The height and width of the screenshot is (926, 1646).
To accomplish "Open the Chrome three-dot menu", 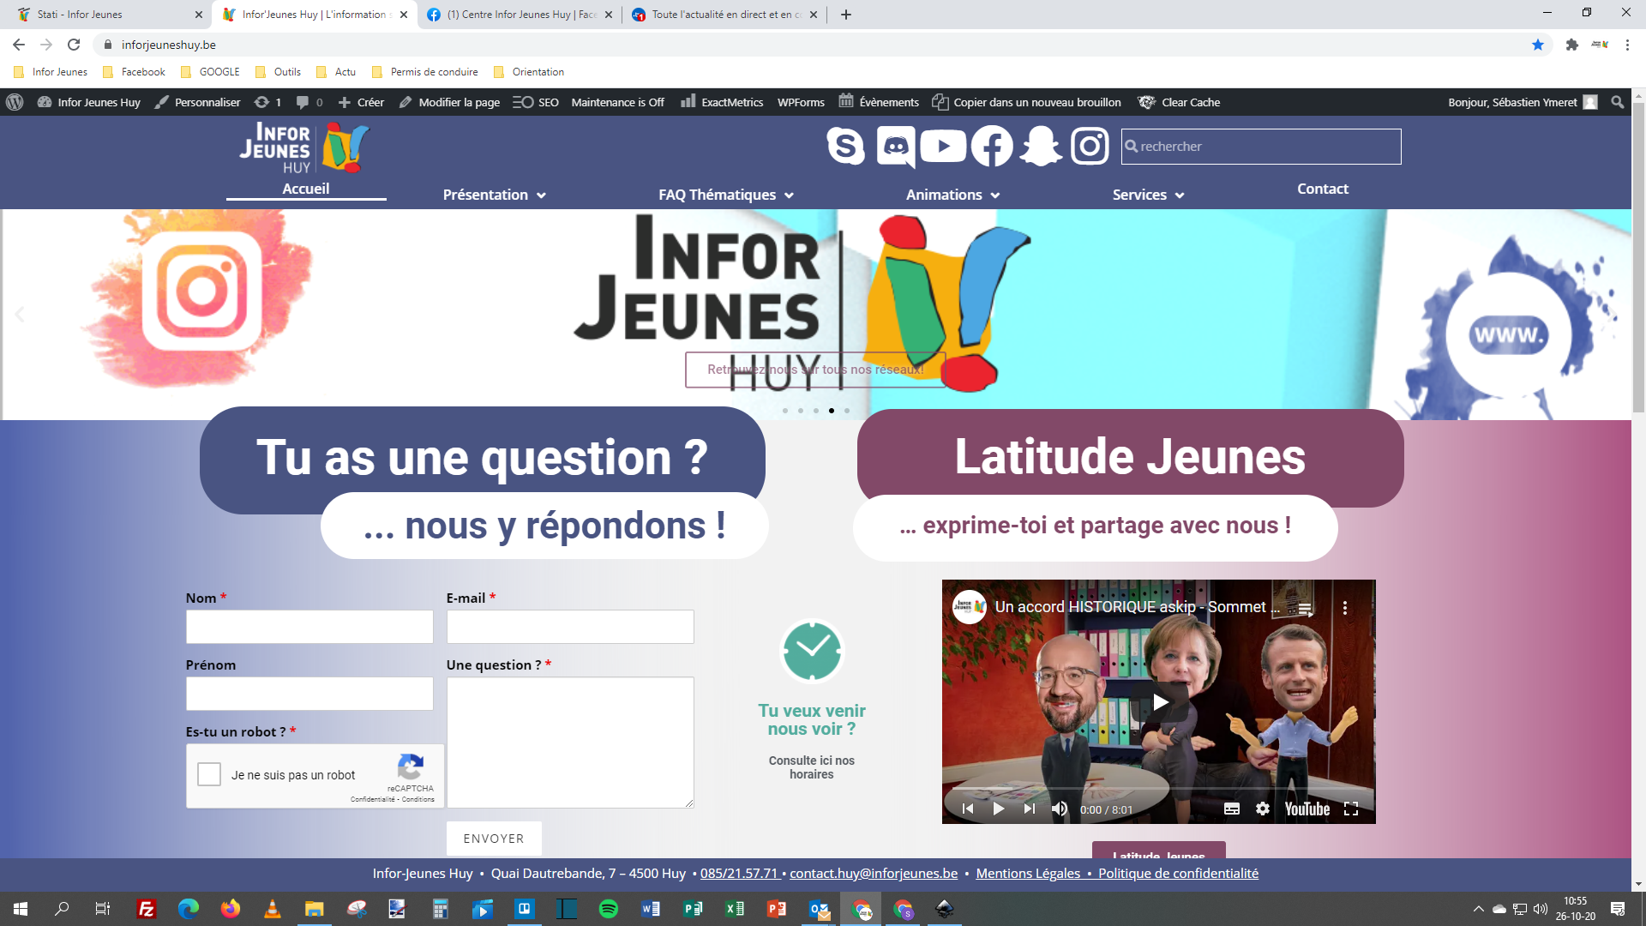I will pyautogui.click(x=1627, y=45).
